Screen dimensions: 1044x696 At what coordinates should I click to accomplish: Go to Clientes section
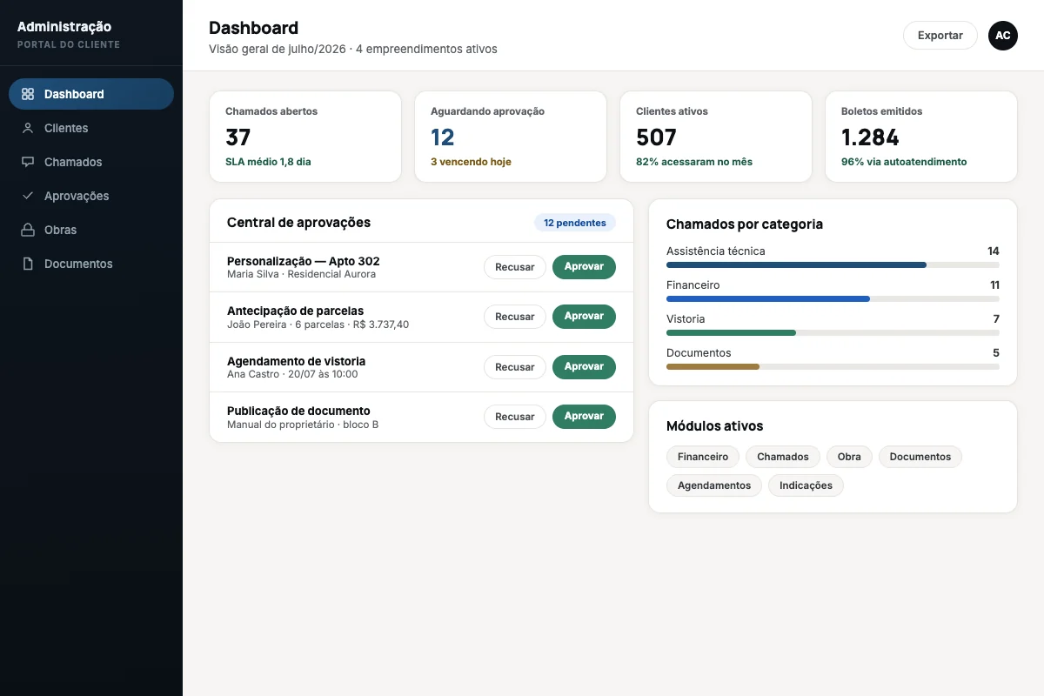click(91, 128)
